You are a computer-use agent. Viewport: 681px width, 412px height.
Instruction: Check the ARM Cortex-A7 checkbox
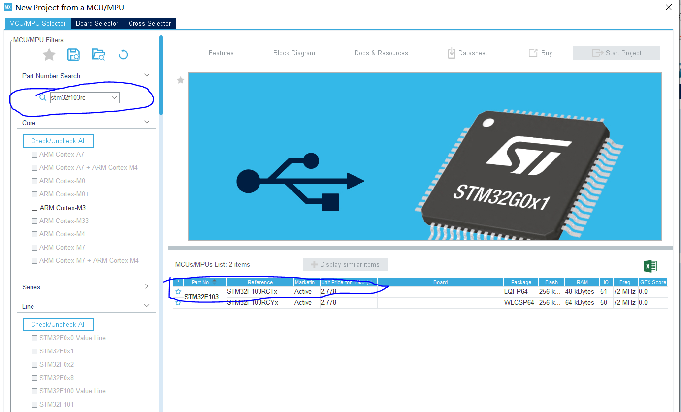tap(34, 154)
